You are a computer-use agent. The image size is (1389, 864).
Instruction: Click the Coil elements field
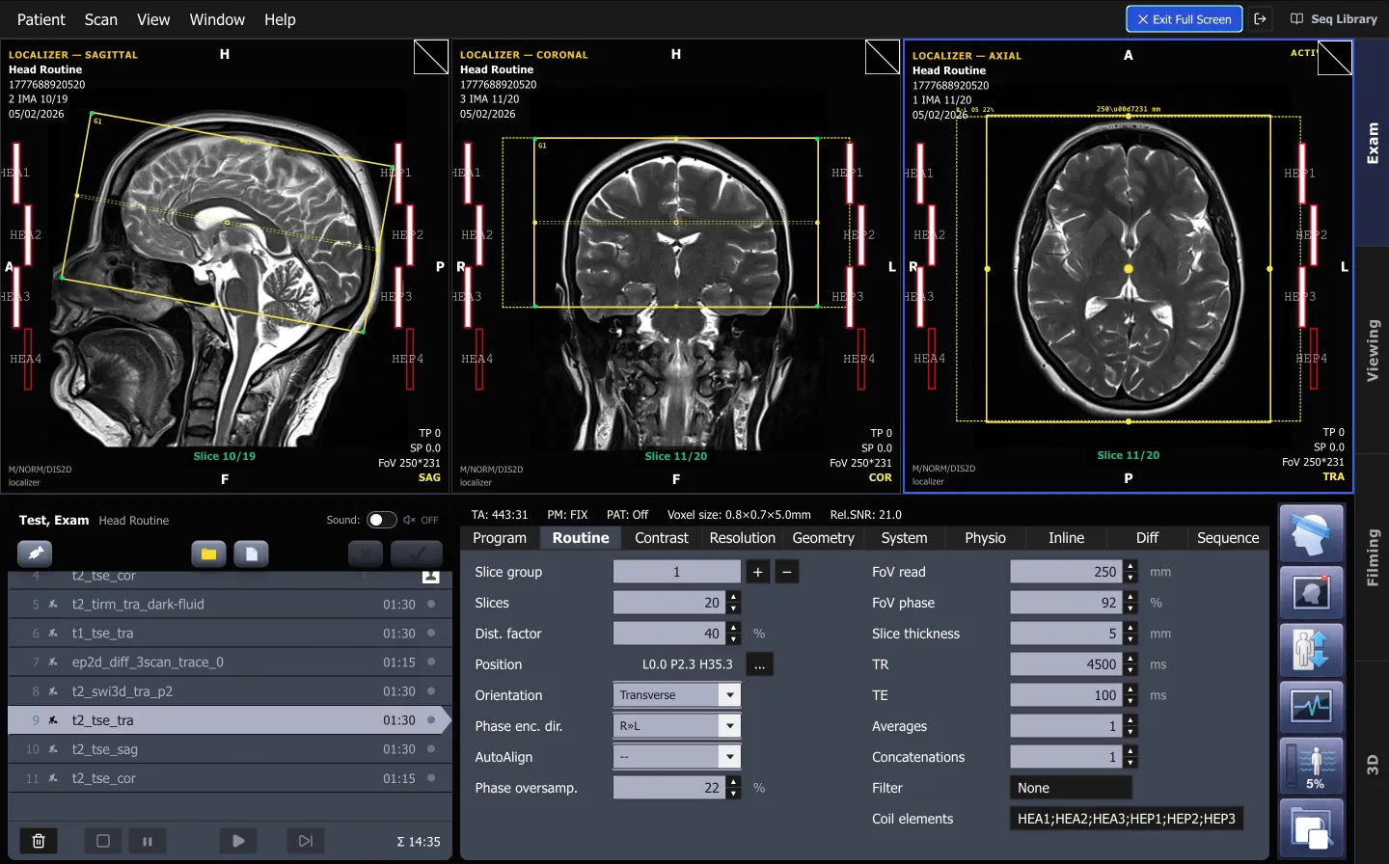1127,819
